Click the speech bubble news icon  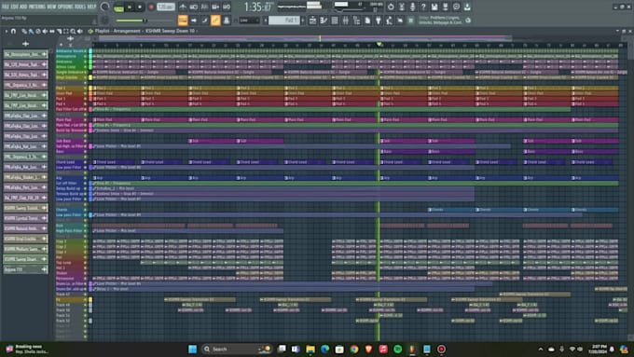pyautogui.click(x=456, y=7)
